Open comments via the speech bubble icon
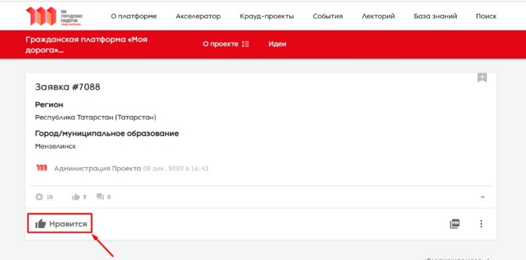The width and height of the screenshot is (526, 260). [x=100, y=197]
